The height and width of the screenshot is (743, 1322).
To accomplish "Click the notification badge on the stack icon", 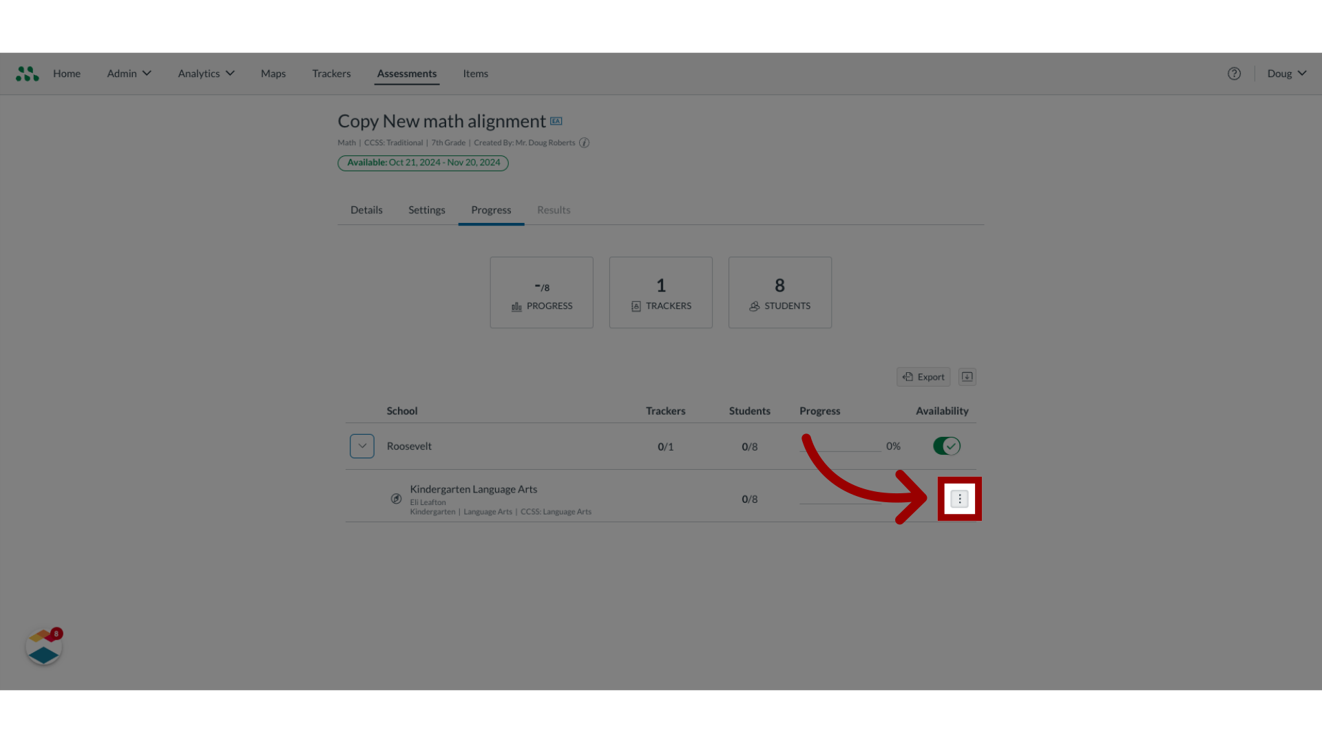I will coord(57,633).
